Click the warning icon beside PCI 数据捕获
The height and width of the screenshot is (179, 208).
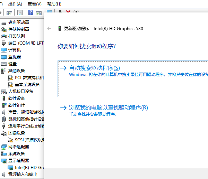pyautogui.click(x=10, y=78)
